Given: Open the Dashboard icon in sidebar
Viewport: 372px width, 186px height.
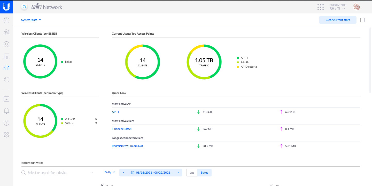Looking at the screenshot, I should pyautogui.click(x=6, y=20).
